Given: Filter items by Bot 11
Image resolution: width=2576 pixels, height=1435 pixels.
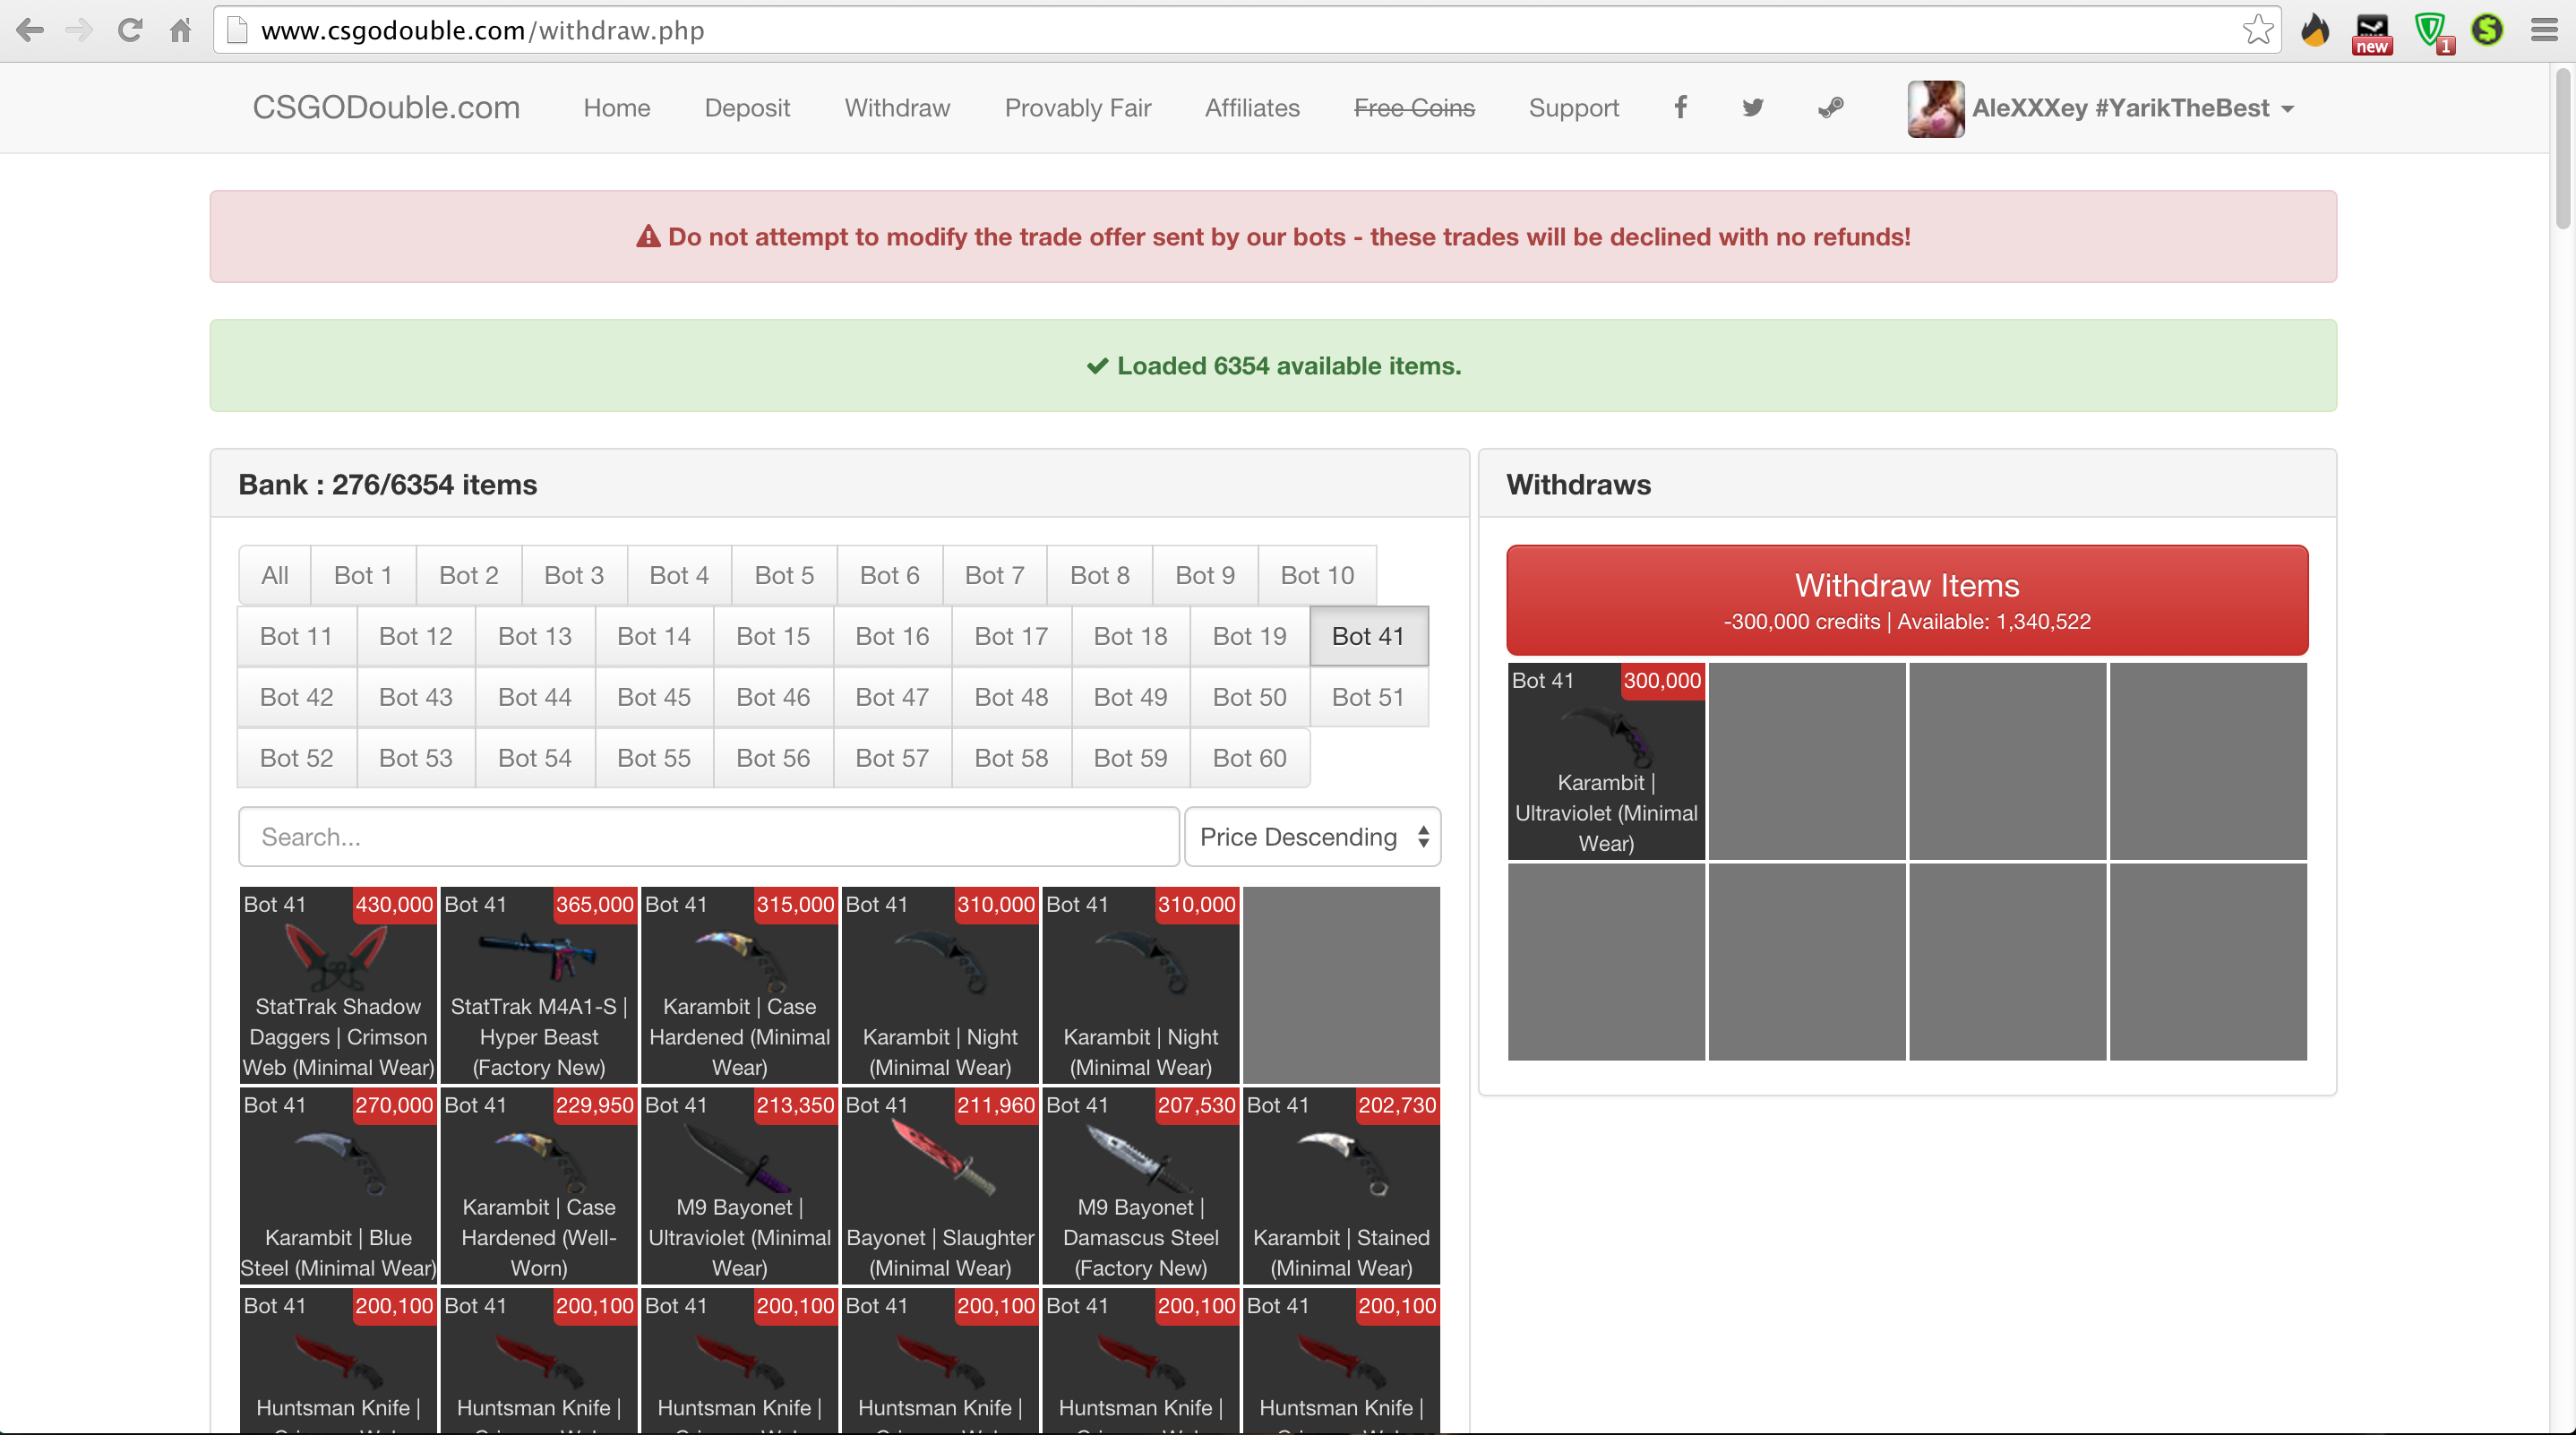Looking at the screenshot, I should tap(296, 636).
